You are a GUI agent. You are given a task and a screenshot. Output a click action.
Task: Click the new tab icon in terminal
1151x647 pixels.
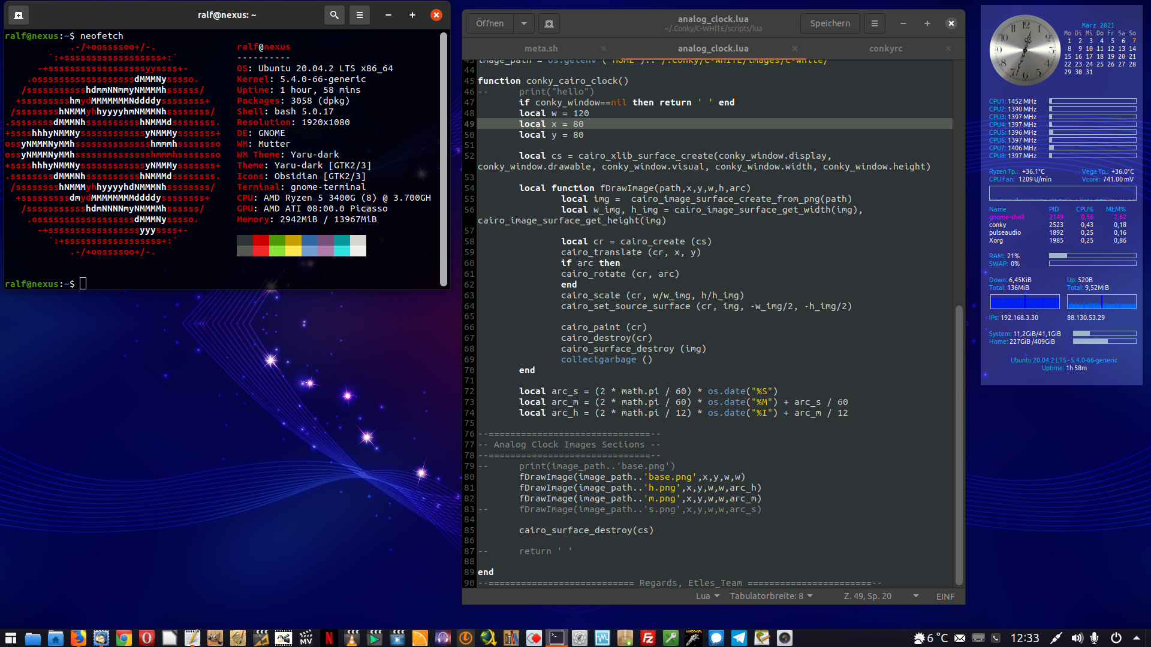tap(19, 15)
